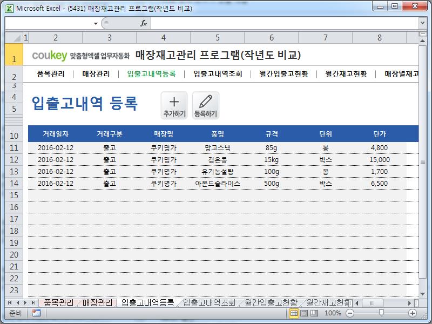The image size is (432, 324).
Task: Click the 검은콩 product cell
Action: coord(218,160)
